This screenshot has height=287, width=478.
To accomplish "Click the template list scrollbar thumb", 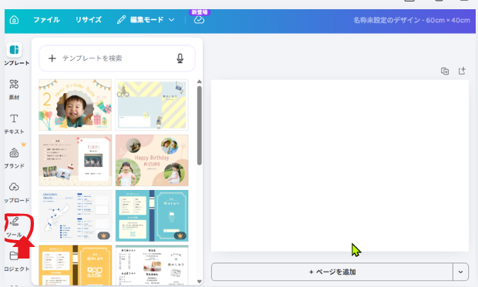I will 199,125.
